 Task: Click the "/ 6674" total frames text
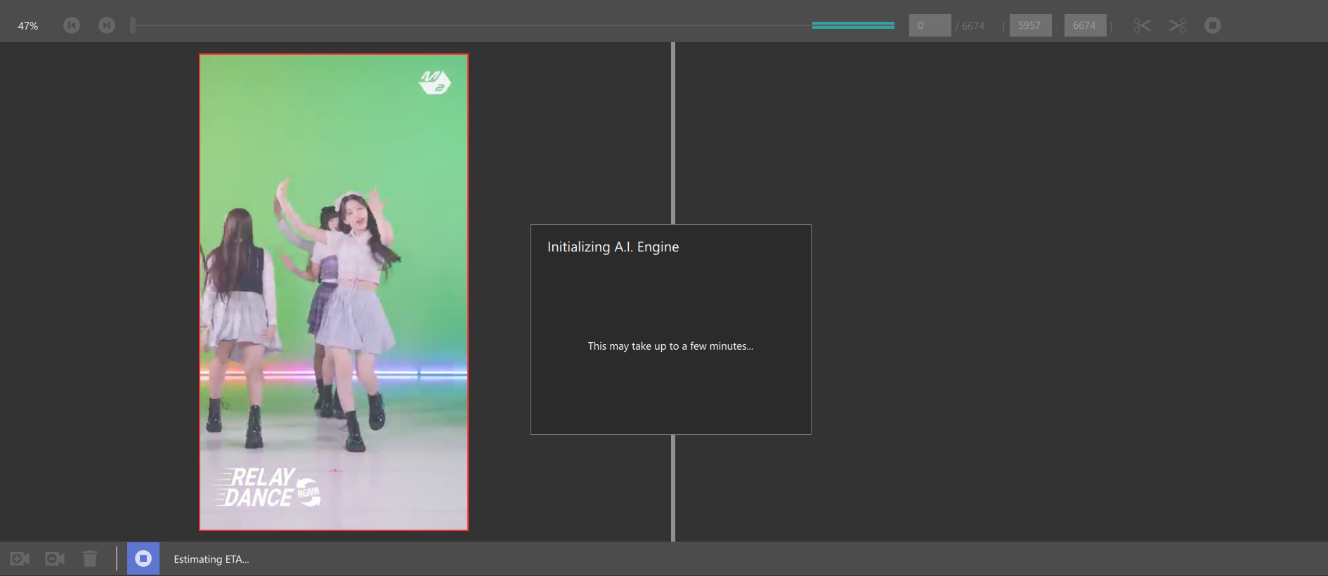point(970,26)
